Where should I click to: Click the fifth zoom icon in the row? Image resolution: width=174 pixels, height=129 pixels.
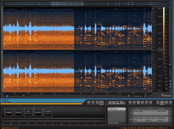[x=146, y=103]
